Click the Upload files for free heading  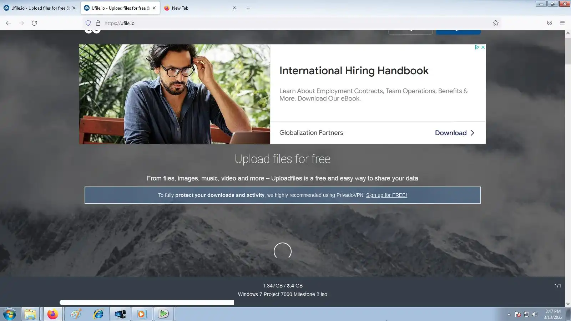pyautogui.click(x=283, y=159)
